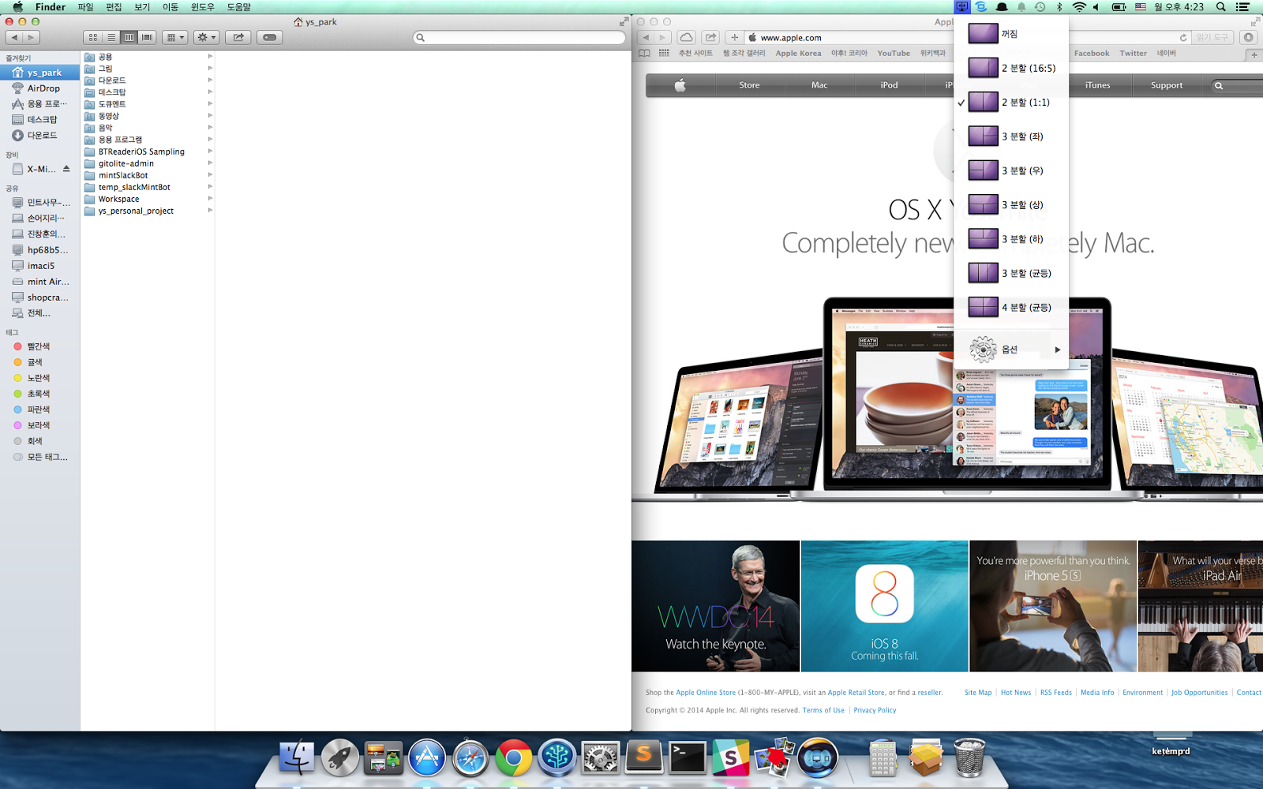Image resolution: width=1263 pixels, height=789 pixels.
Task: Switch Finder to list view
Action: click(111, 37)
